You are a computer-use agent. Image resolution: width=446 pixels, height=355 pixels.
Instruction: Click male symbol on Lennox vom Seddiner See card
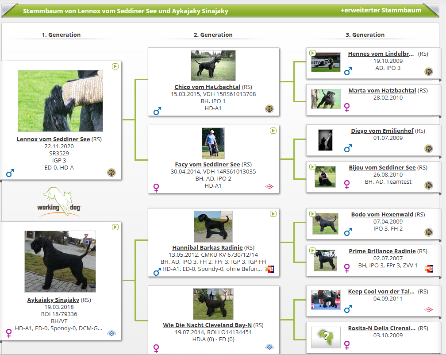pos(10,173)
